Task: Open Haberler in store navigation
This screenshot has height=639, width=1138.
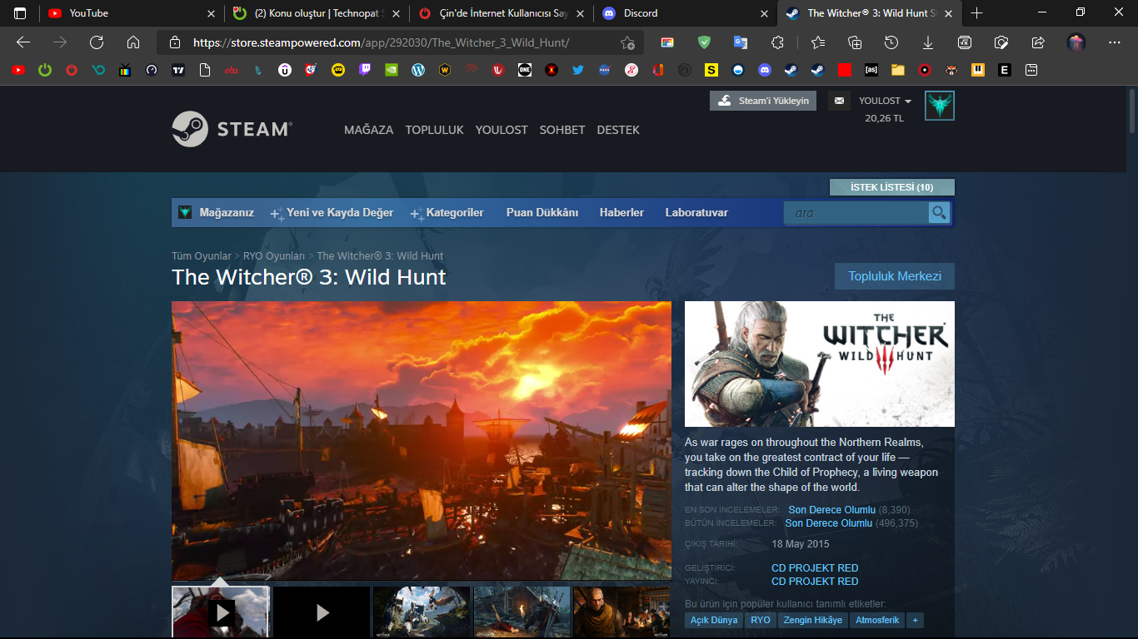Action: click(x=621, y=213)
